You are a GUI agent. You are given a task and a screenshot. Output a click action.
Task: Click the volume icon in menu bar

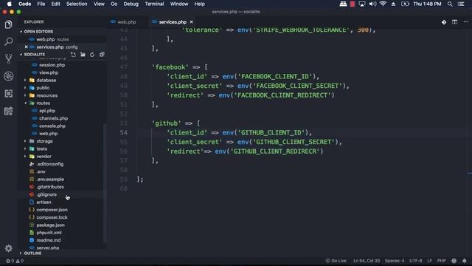pyautogui.click(x=372, y=4)
